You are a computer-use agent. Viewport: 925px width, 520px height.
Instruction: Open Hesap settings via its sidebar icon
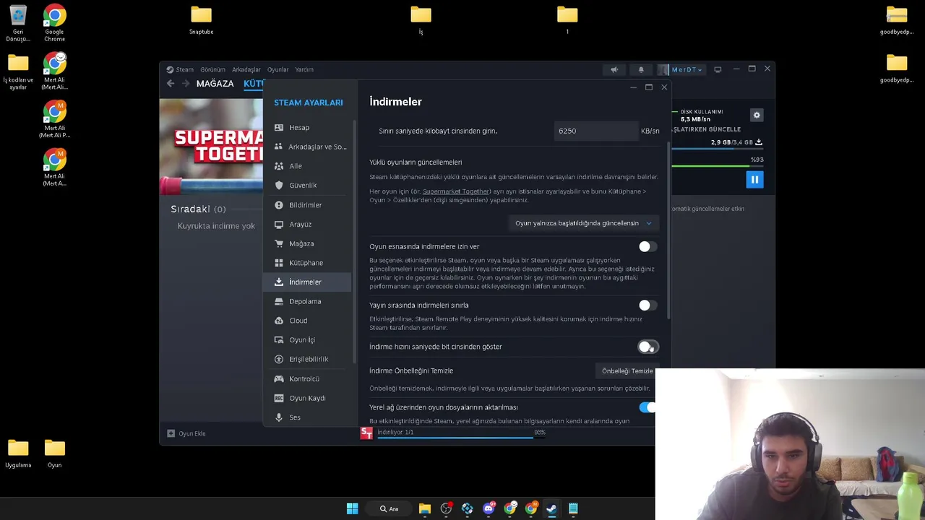coord(279,128)
